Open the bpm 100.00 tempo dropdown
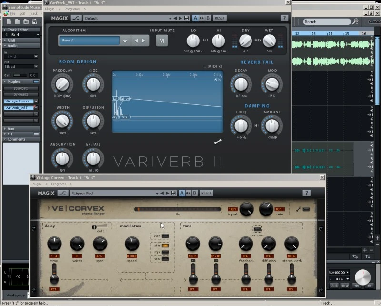This screenshot has height=306, width=381. click(x=348, y=272)
